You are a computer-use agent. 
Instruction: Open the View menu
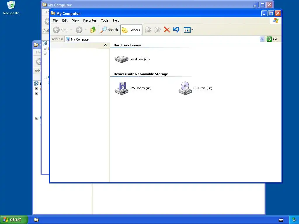[x=75, y=20]
